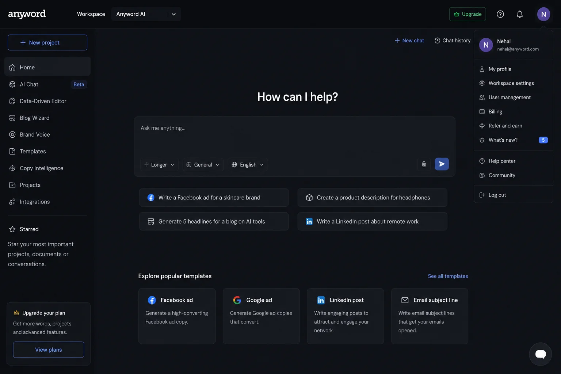Click the Upgrade your plan heading
The height and width of the screenshot is (374, 561).
(44, 313)
